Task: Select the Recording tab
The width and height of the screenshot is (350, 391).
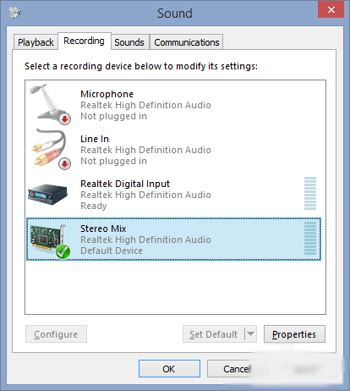Action: click(x=84, y=41)
